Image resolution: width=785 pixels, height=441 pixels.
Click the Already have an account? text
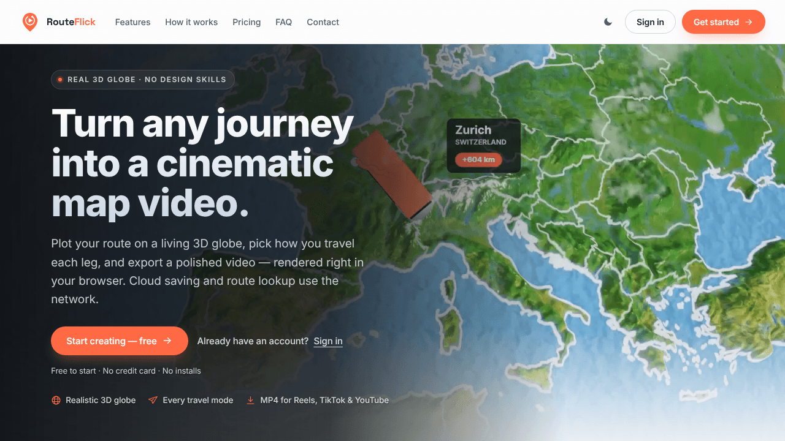[253, 341]
